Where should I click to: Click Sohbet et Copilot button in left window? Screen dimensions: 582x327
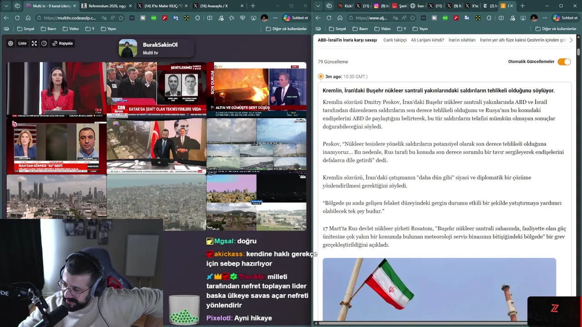(296, 18)
